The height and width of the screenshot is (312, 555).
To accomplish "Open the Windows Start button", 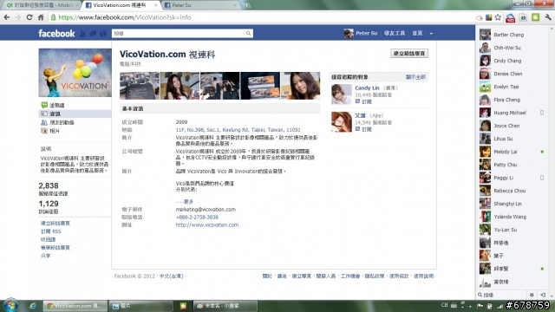I will coord(10,306).
